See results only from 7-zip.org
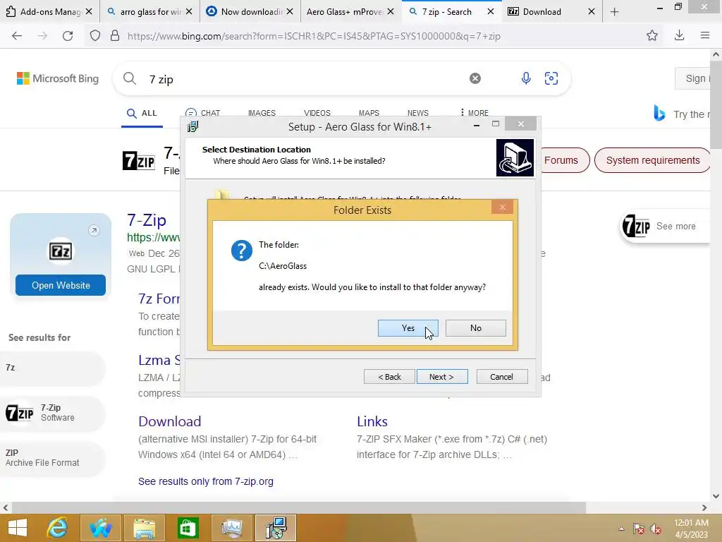 coord(205,481)
